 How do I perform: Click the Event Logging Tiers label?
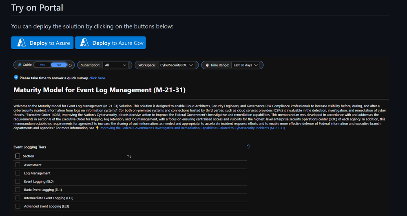pos(30,147)
